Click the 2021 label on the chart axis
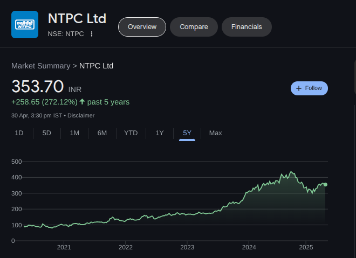Screen dimensions: 356x258 coord(64,247)
